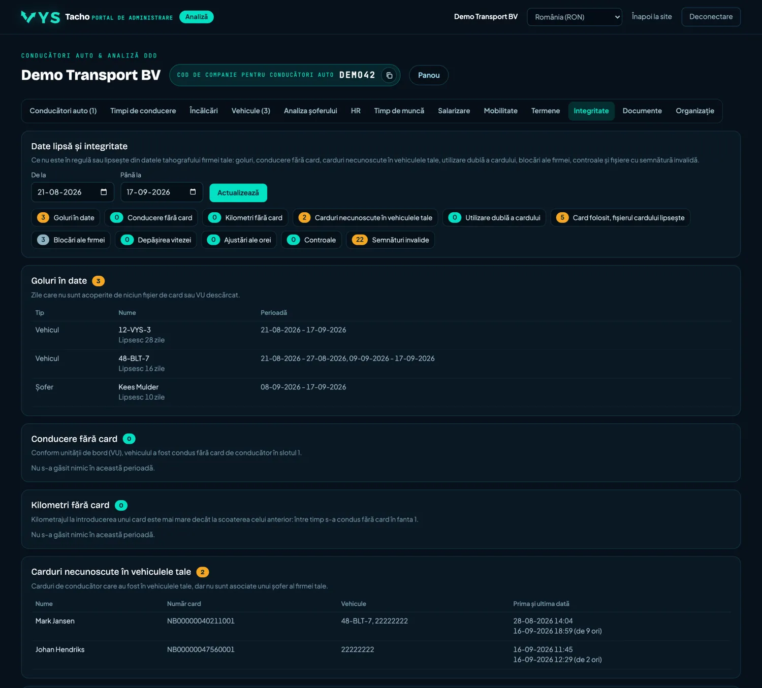
Task: Click Mark Jansen in unknown cards table
Action: [55, 621]
